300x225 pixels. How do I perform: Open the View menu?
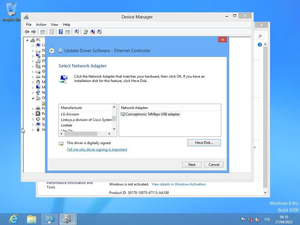pyautogui.click(x=54, y=25)
